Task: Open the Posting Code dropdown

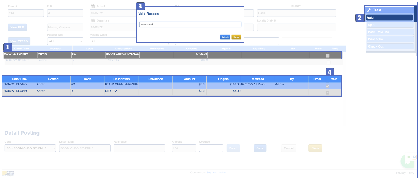Action: 113,41
